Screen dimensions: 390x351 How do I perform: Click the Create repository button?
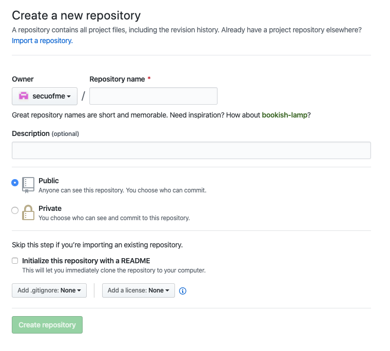click(x=47, y=325)
